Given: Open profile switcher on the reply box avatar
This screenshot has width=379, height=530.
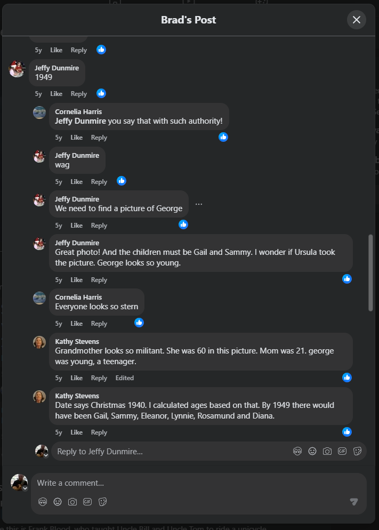Looking at the screenshot, I should [46, 455].
